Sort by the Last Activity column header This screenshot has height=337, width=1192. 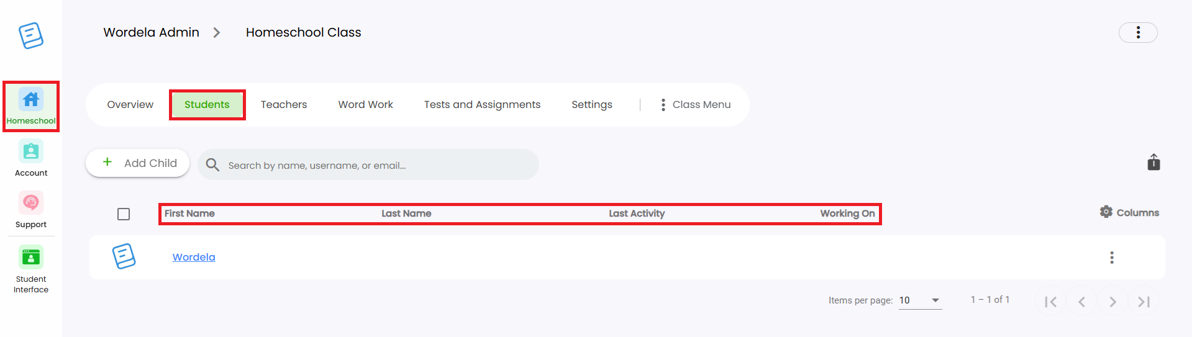click(637, 213)
